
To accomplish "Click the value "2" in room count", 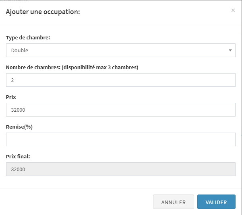I will [x=12, y=80].
